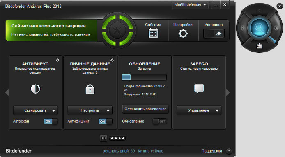Show next modules with right arrow

(228, 92)
